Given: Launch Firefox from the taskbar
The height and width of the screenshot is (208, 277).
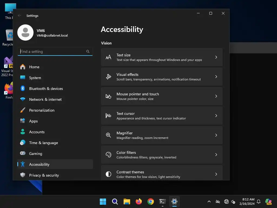Looking at the screenshot, I should [x=139, y=201].
